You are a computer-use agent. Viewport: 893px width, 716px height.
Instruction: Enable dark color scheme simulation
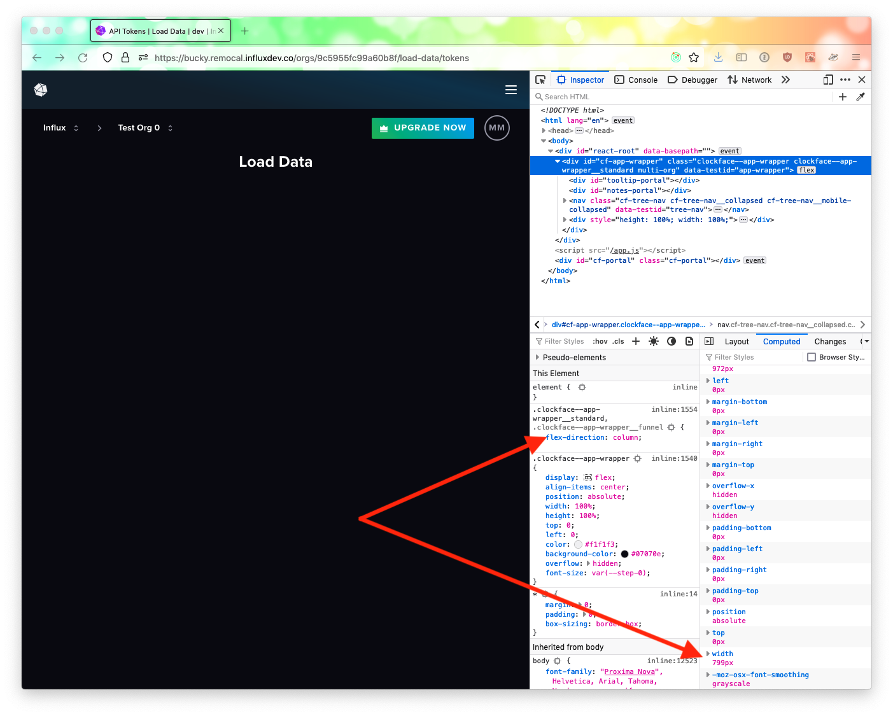(672, 341)
